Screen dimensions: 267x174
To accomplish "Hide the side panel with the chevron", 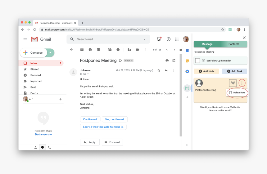I will coord(187,145).
